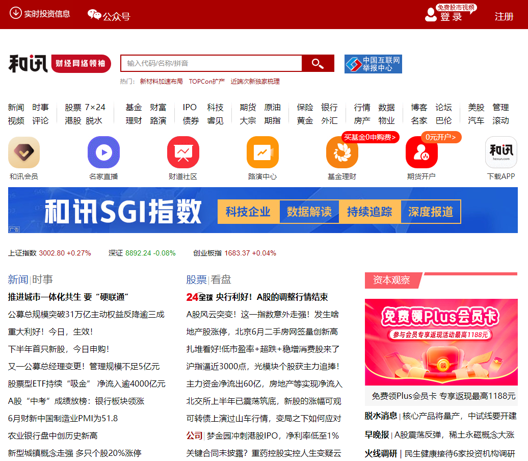
Task: Click the 财经网络领袖 red badge
Action: 81,63
